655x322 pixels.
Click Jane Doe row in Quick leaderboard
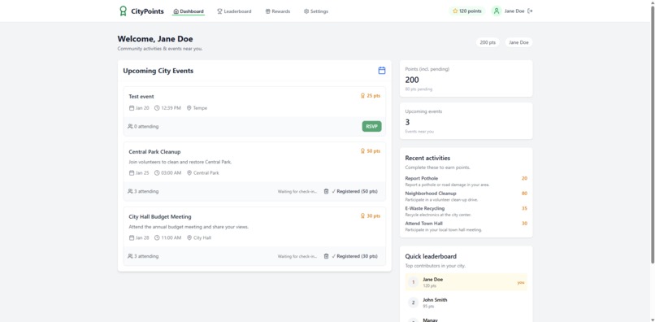pyautogui.click(x=466, y=282)
